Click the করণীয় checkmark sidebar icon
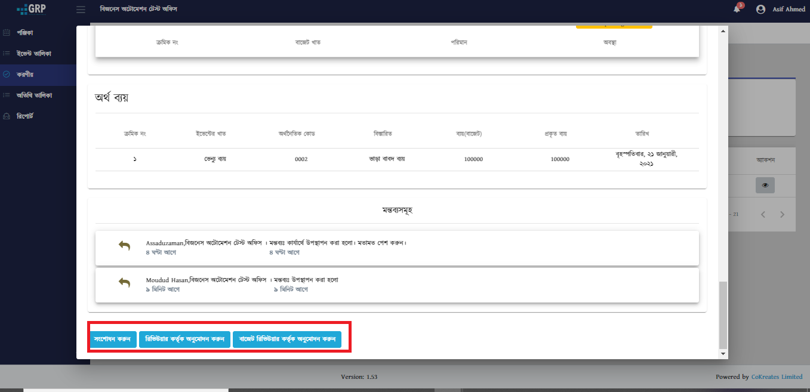 point(7,75)
